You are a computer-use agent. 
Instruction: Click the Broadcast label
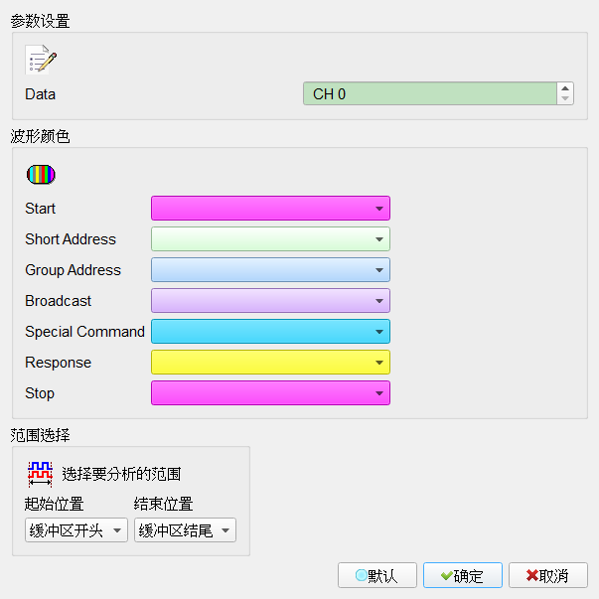click(x=58, y=301)
